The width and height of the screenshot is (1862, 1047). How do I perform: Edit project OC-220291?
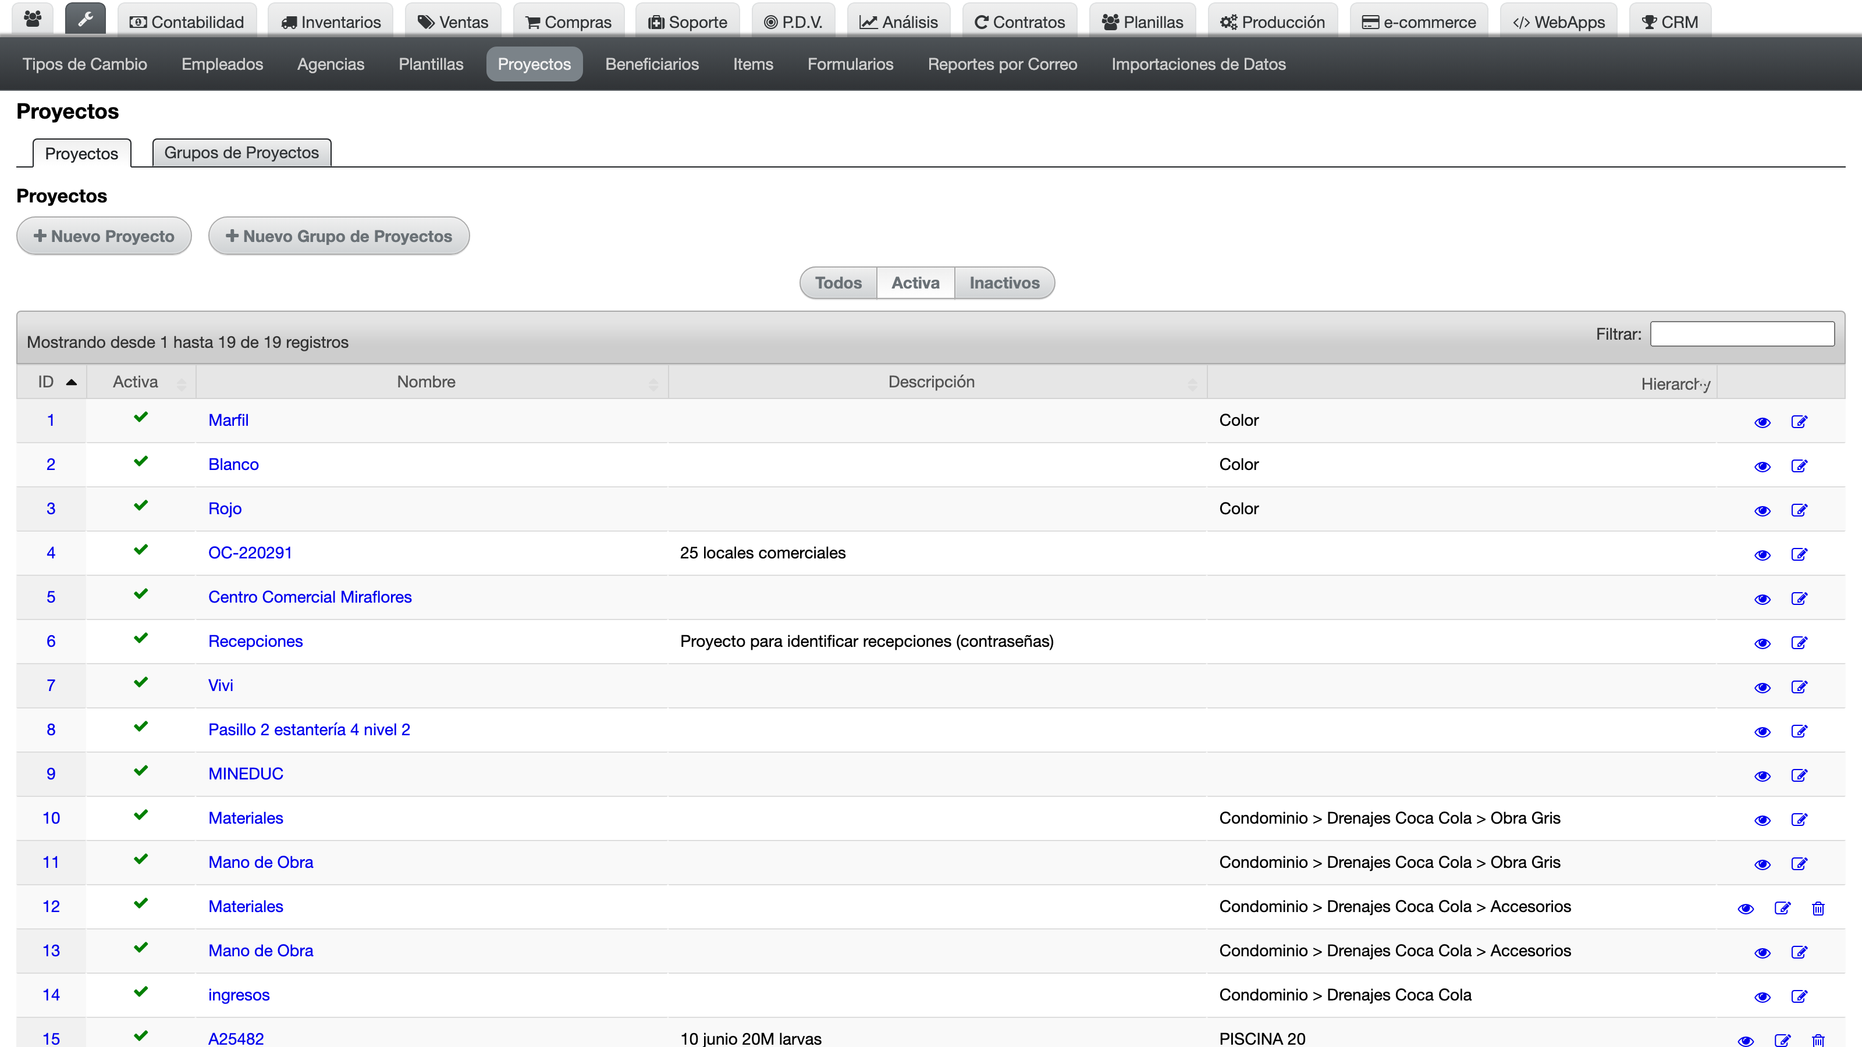click(1799, 554)
